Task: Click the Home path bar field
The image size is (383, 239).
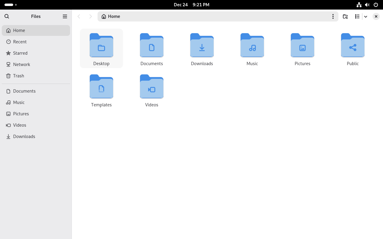Action: 209,16
